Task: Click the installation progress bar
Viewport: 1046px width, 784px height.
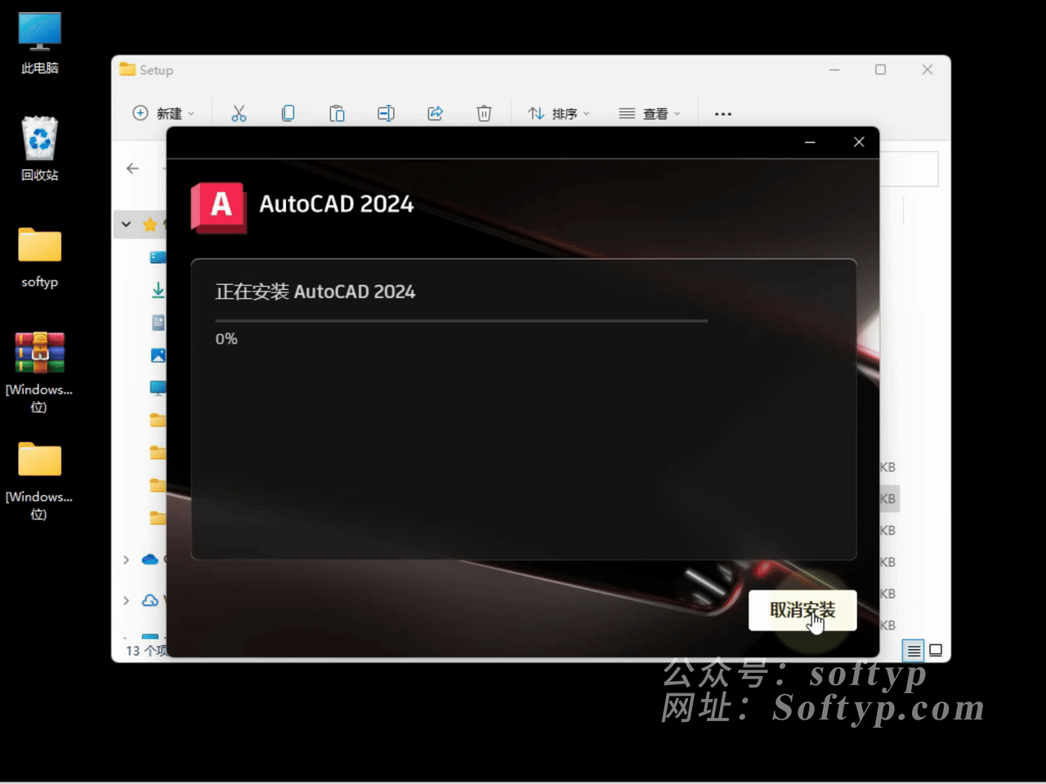Action: pyautogui.click(x=461, y=321)
